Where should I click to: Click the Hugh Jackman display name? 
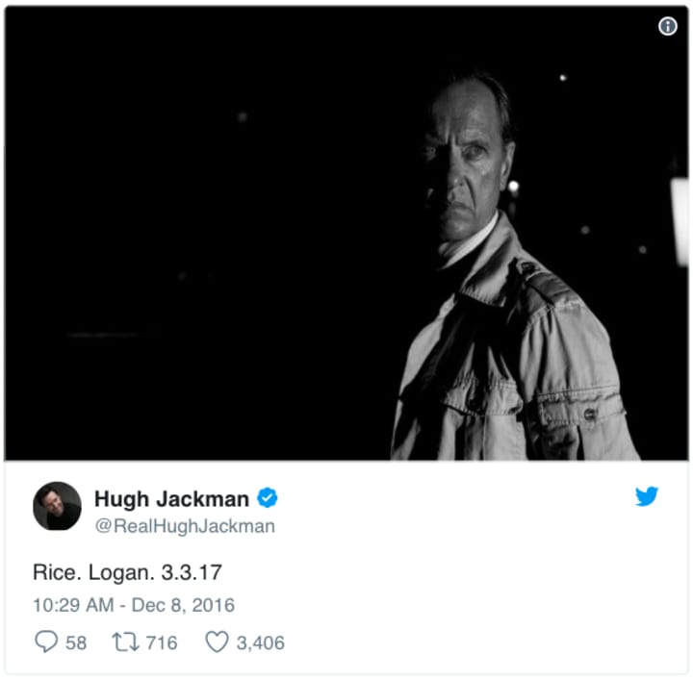tap(171, 499)
